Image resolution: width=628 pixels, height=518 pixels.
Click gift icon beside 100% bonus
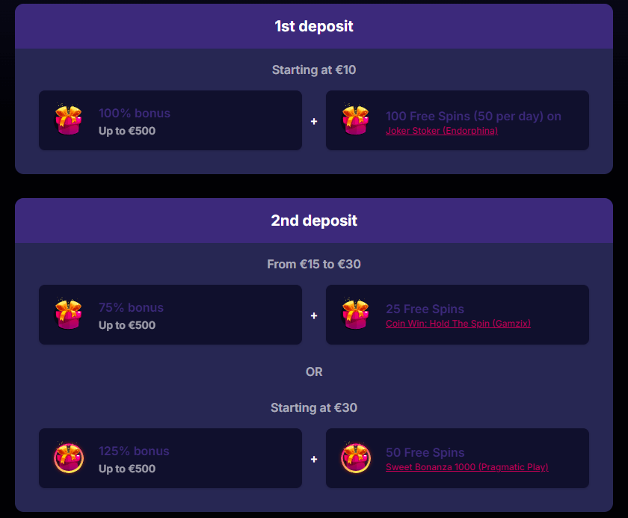click(69, 120)
